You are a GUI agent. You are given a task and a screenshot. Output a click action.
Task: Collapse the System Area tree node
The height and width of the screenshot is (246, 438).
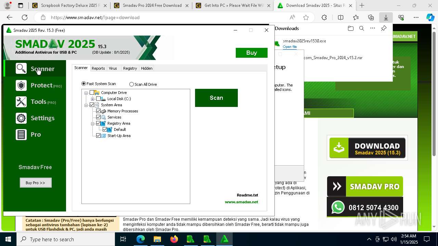86,105
